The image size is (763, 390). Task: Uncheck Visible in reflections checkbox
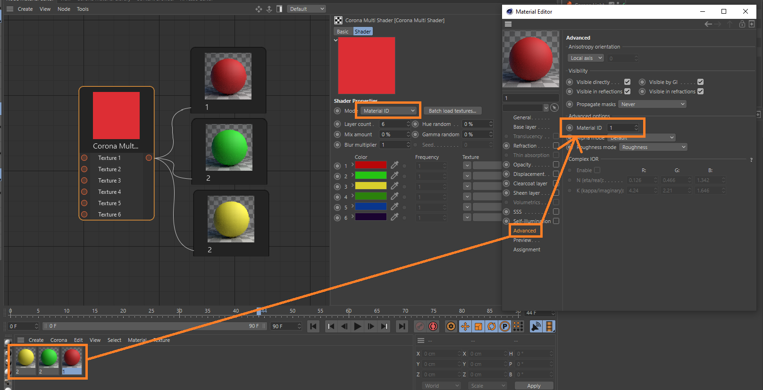tap(627, 91)
